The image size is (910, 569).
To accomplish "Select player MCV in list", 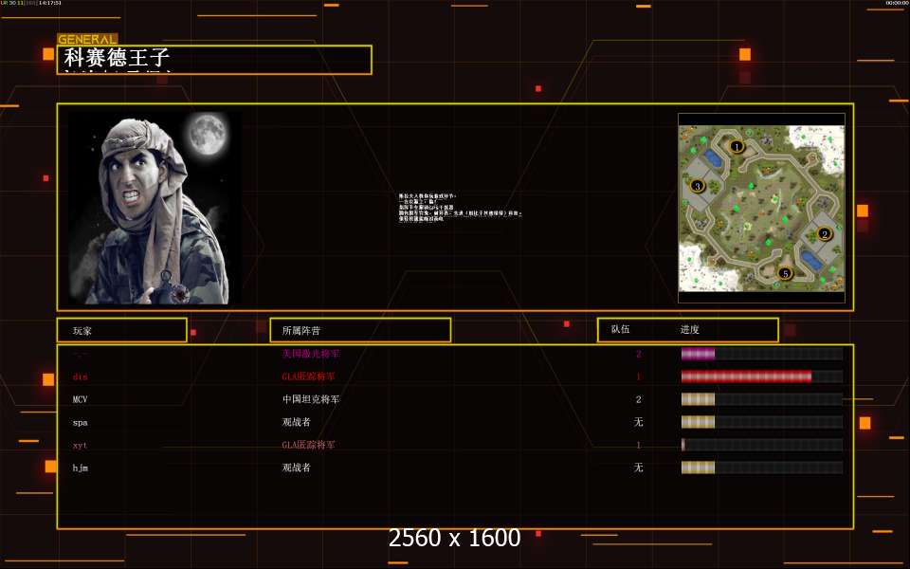I will tap(80, 399).
